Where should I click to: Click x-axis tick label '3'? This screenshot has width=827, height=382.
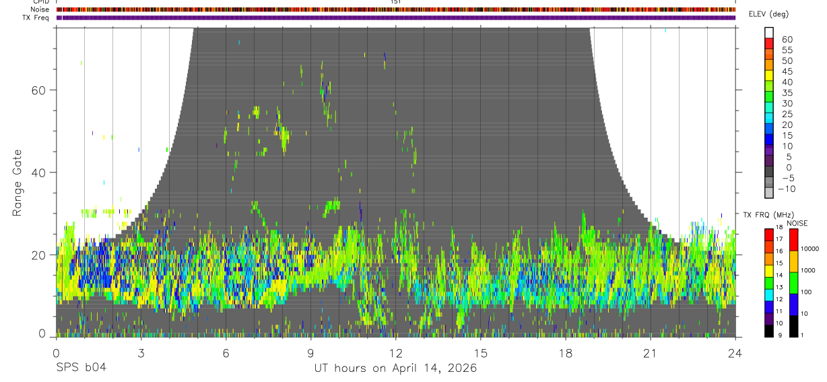[x=141, y=353]
